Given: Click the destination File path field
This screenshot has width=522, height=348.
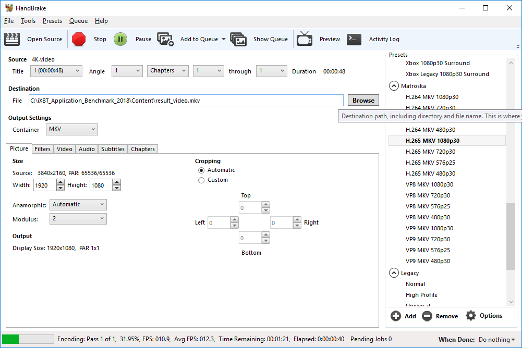Looking at the screenshot, I should pos(186,101).
